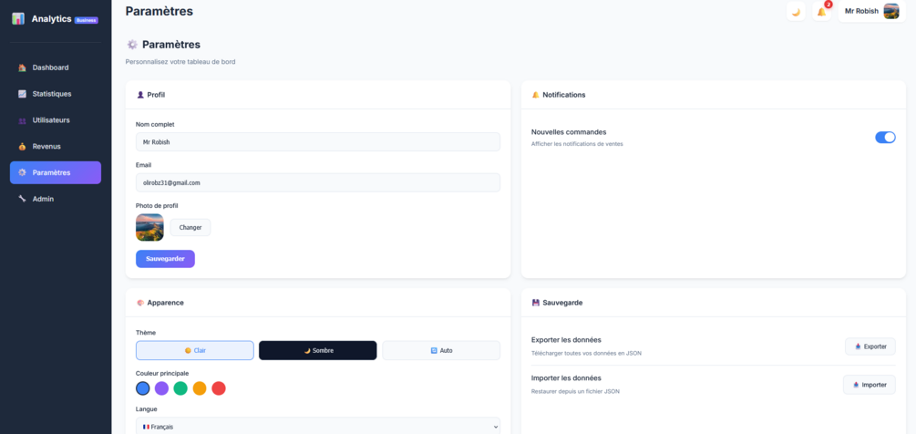Image resolution: width=916 pixels, height=434 pixels.
Task: Toggle dark mode with the moon icon
Action: [796, 12]
